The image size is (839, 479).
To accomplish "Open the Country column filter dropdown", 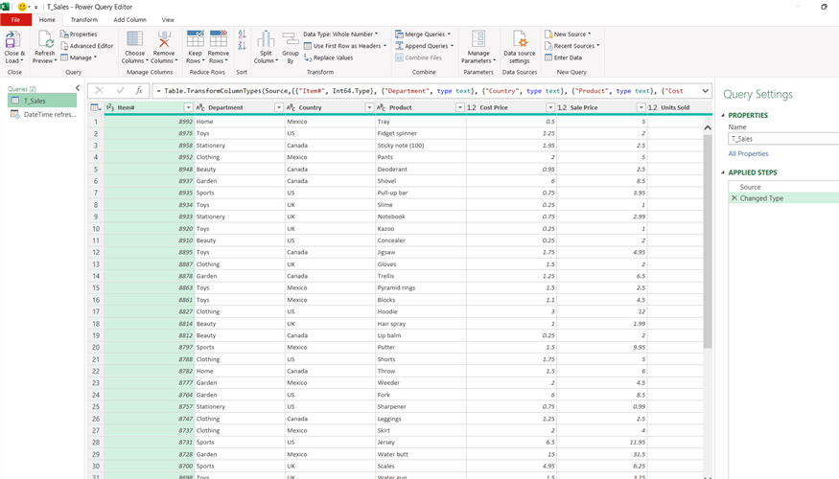I will click(x=369, y=107).
